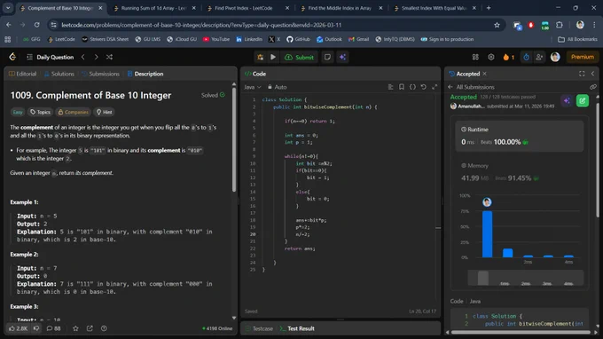Go back to All Submissions
The height and width of the screenshot is (339, 603).
(x=471, y=87)
